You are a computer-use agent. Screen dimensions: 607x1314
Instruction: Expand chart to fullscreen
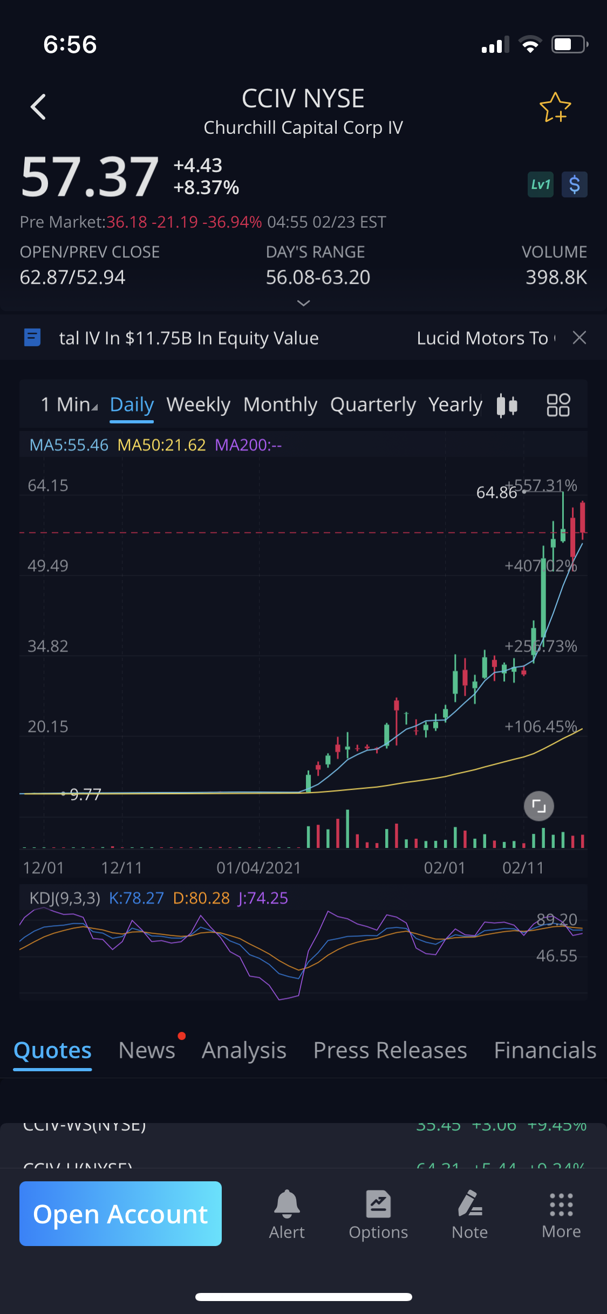(538, 806)
